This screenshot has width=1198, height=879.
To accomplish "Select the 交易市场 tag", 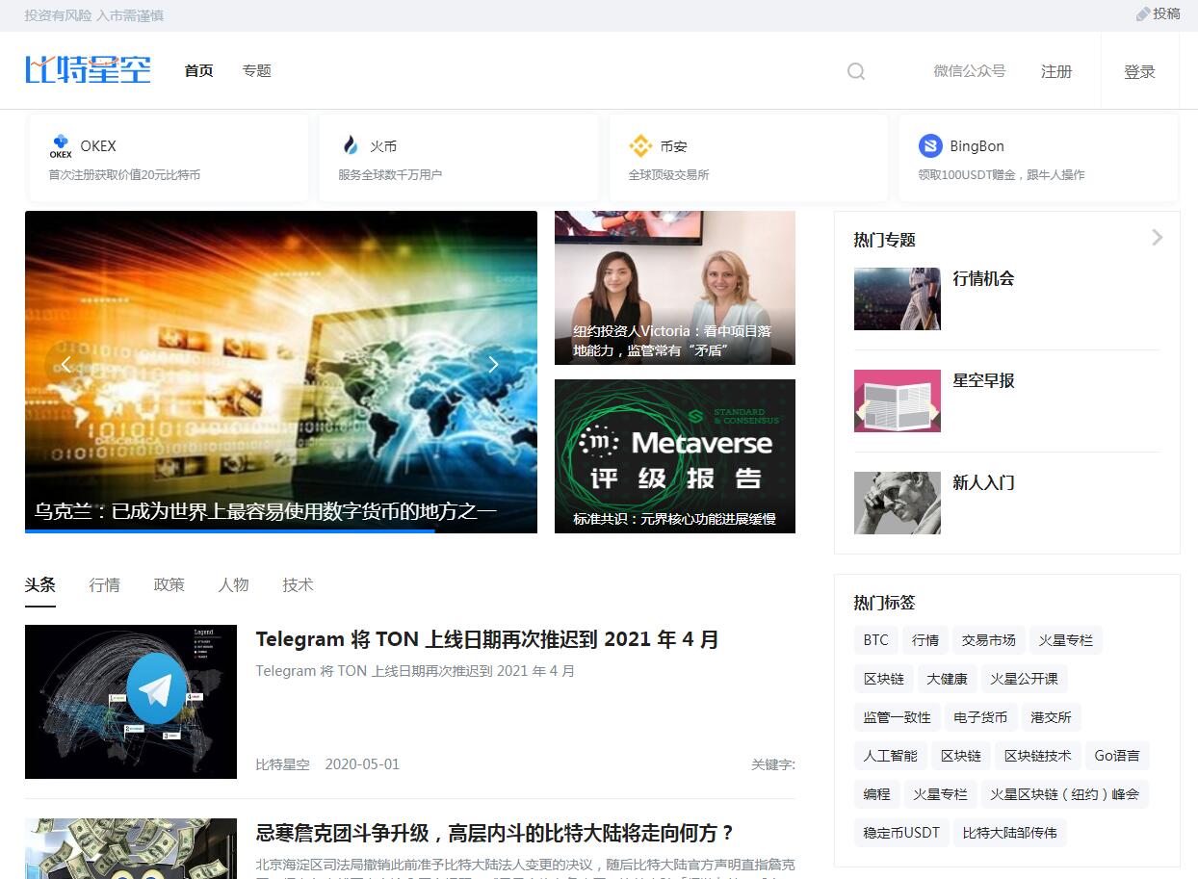I will coord(988,640).
